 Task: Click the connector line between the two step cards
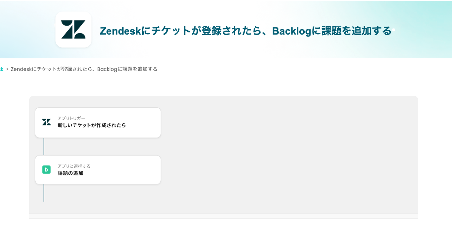point(44,147)
